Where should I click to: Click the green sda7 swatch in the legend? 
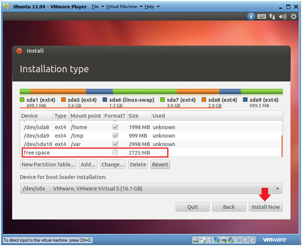(163, 99)
